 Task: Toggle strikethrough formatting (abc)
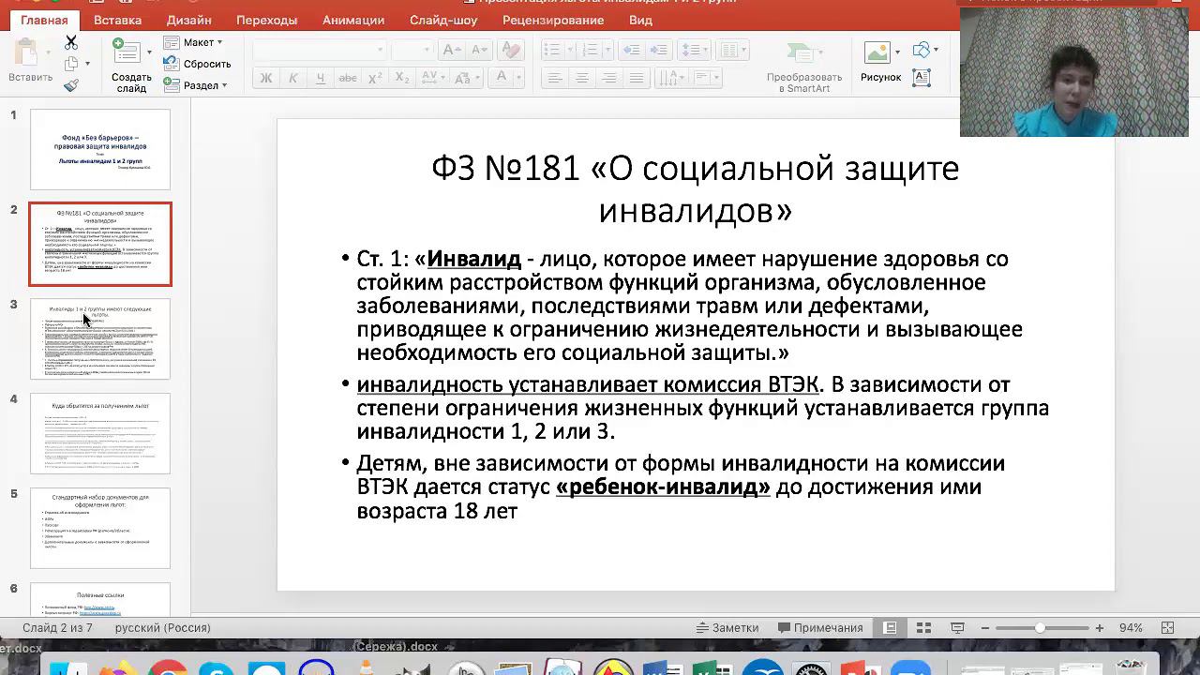(x=348, y=78)
